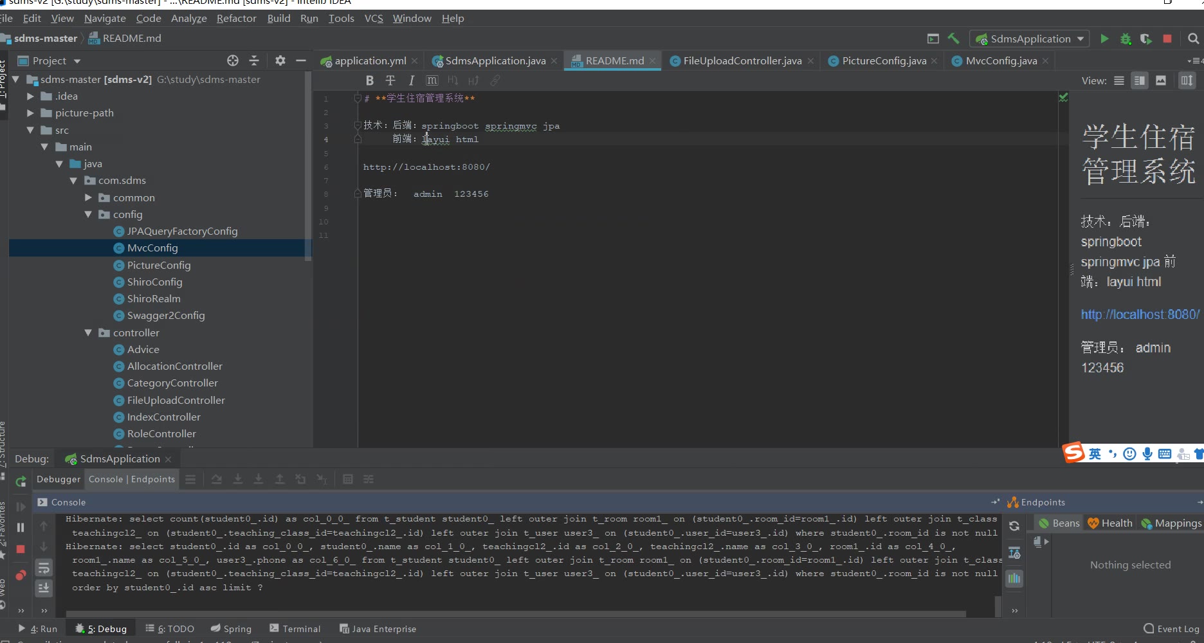Toggle scroll to end in the console
The width and height of the screenshot is (1204, 643).
tap(44, 588)
